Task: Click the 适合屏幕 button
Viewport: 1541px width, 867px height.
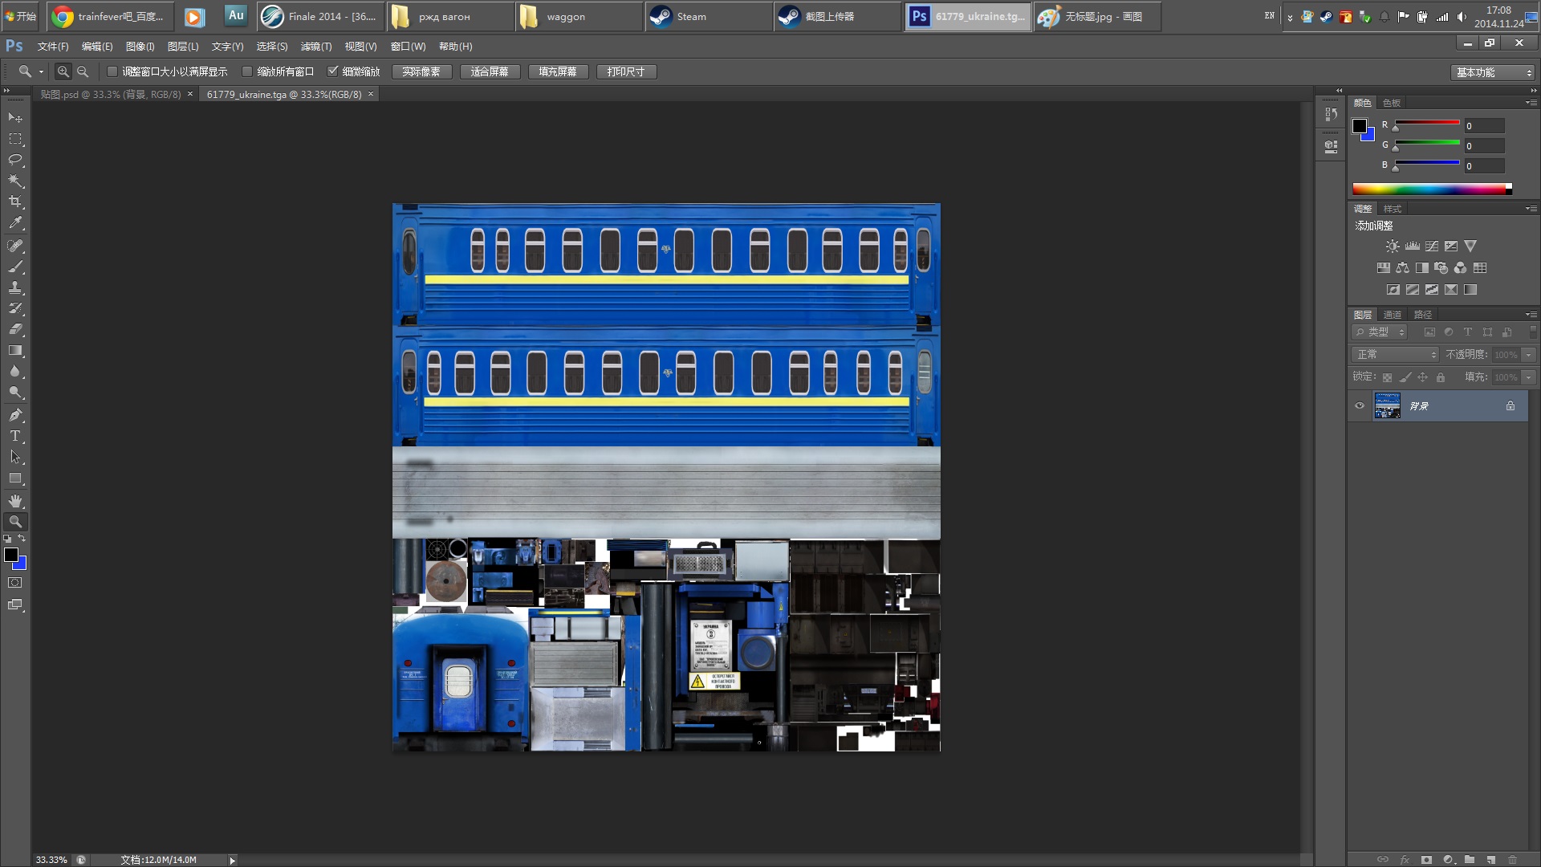Action: (490, 72)
